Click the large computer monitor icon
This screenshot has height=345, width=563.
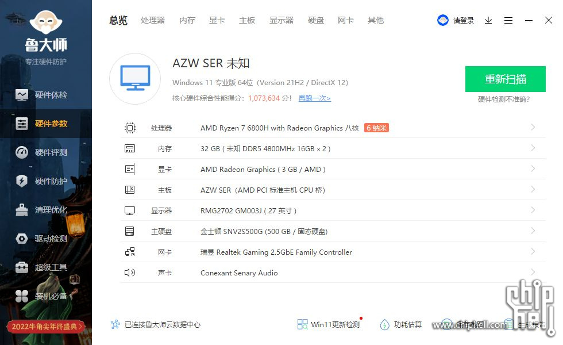click(x=135, y=78)
